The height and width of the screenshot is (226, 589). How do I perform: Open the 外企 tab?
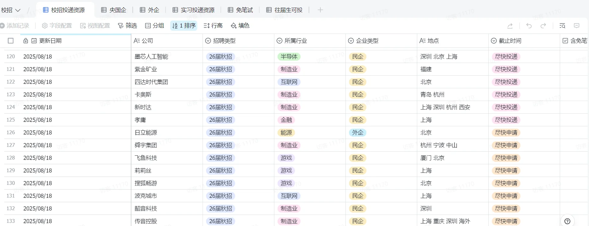tap(150, 10)
